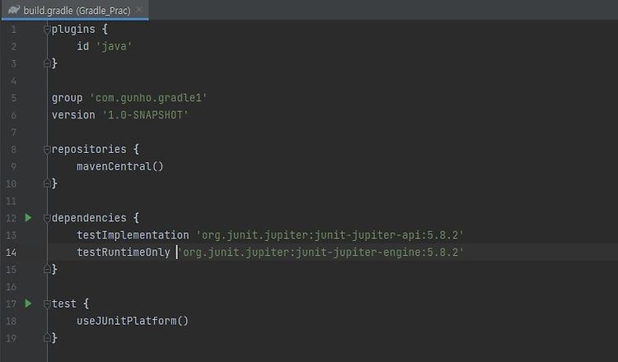Click the plugins keyword on line 1

pyautogui.click(x=73, y=29)
